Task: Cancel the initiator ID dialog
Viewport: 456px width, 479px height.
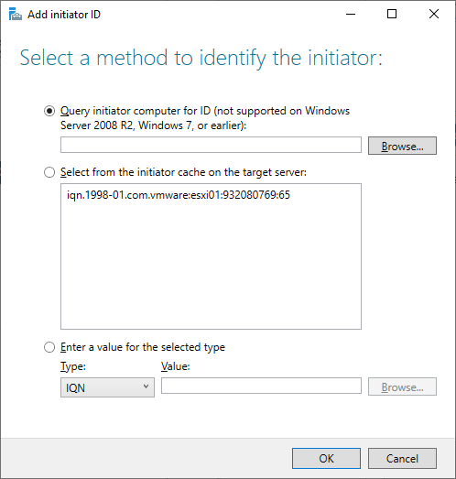Action: click(x=402, y=458)
